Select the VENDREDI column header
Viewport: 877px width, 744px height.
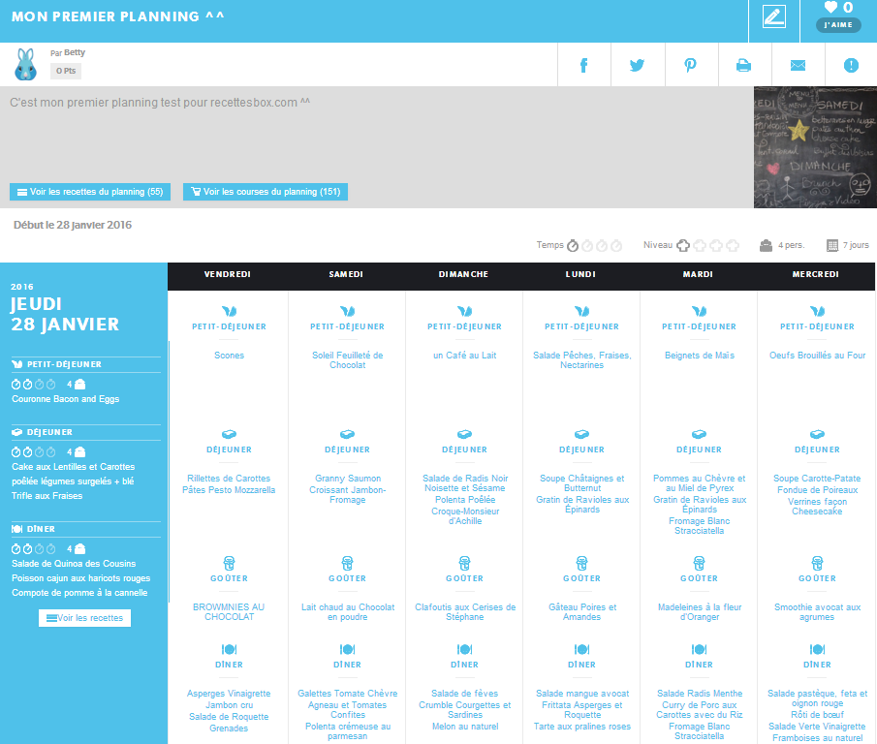pyautogui.click(x=227, y=274)
